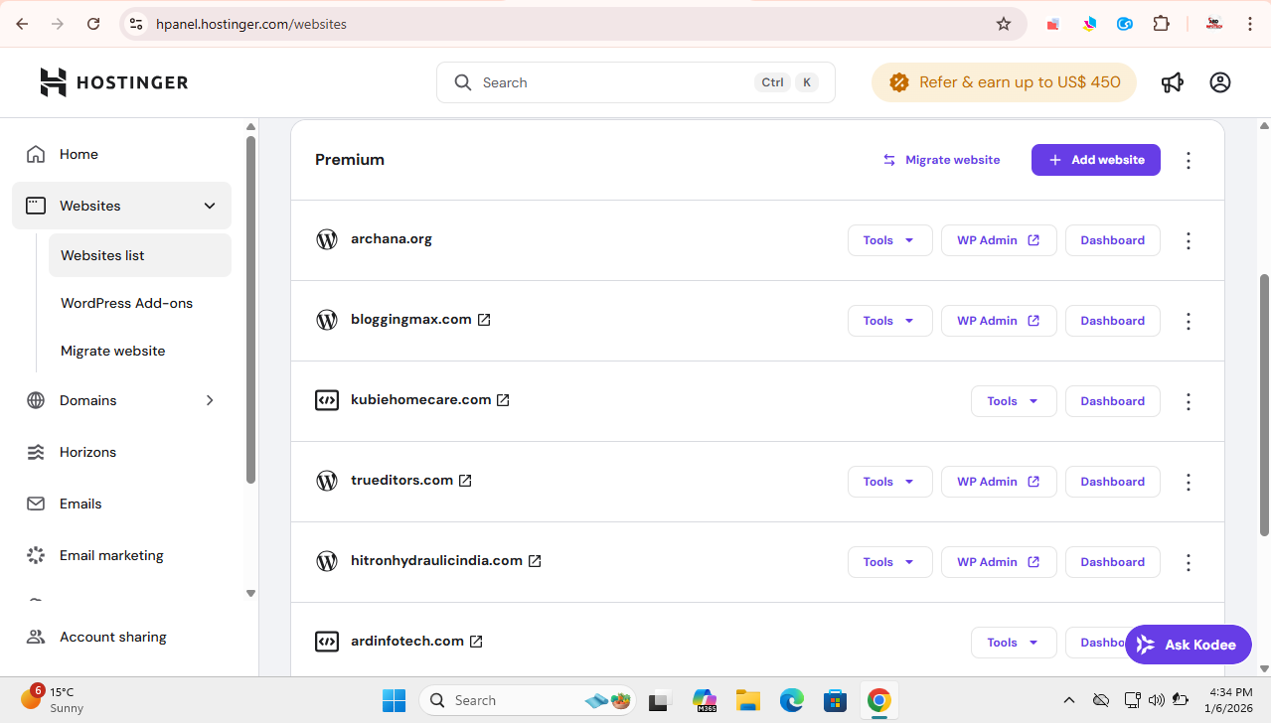Open Tools dropdown for kubiehomecare.com
The image size is (1271, 723).
tap(1013, 401)
